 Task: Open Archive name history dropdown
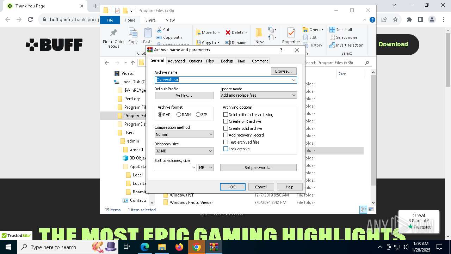294,80
